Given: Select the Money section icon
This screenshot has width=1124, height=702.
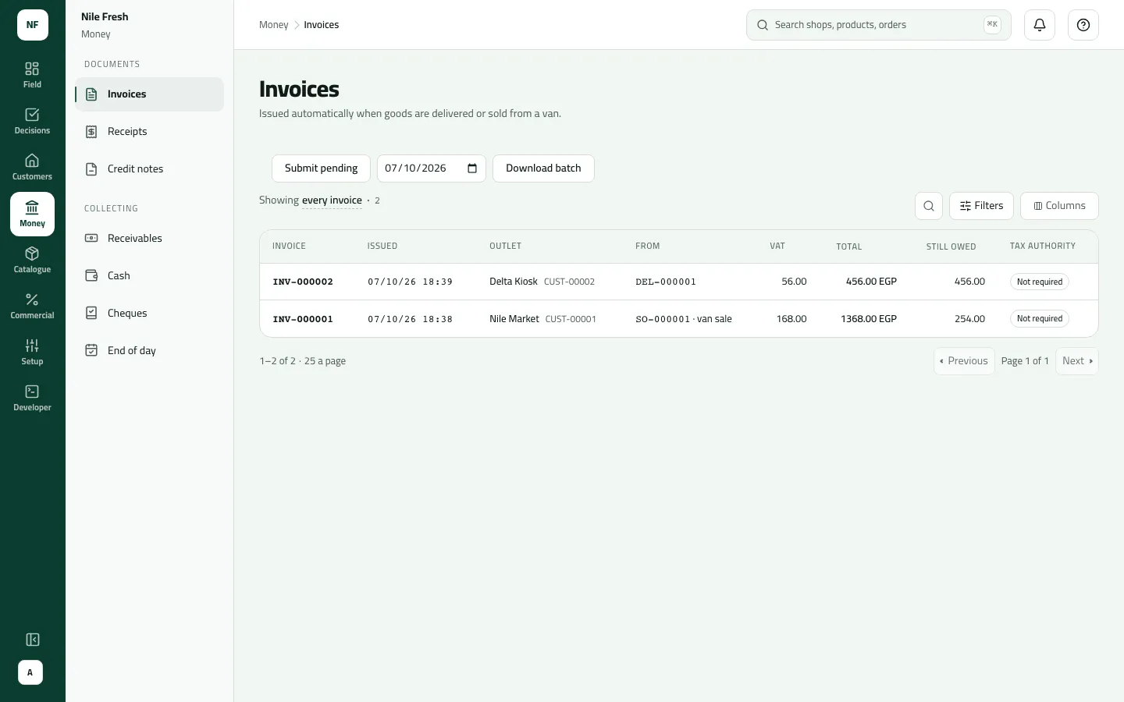Looking at the screenshot, I should pyautogui.click(x=32, y=214).
